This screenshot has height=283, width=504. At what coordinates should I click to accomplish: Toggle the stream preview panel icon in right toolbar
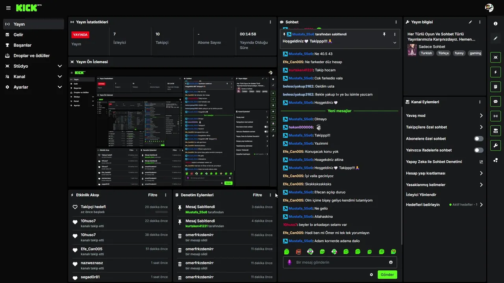495,57
